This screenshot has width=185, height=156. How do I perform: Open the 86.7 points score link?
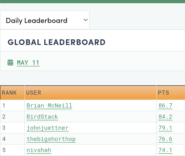[165, 105]
